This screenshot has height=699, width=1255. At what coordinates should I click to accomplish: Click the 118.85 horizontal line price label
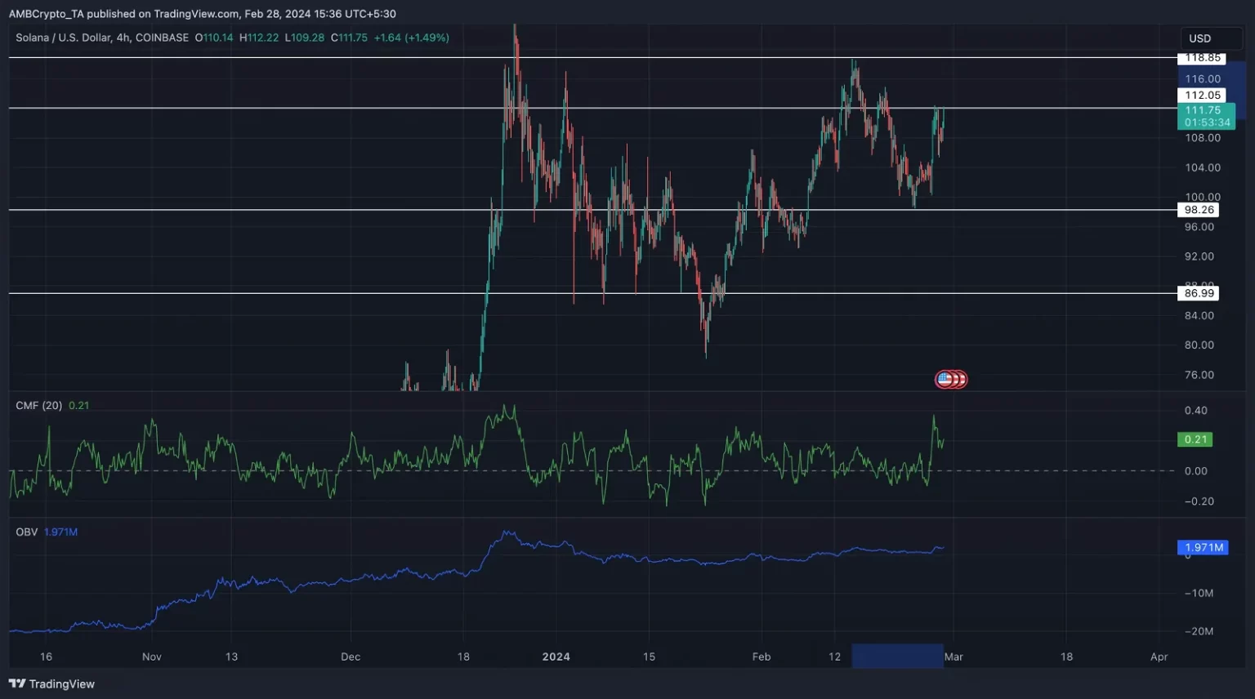(x=1202, y=58)
